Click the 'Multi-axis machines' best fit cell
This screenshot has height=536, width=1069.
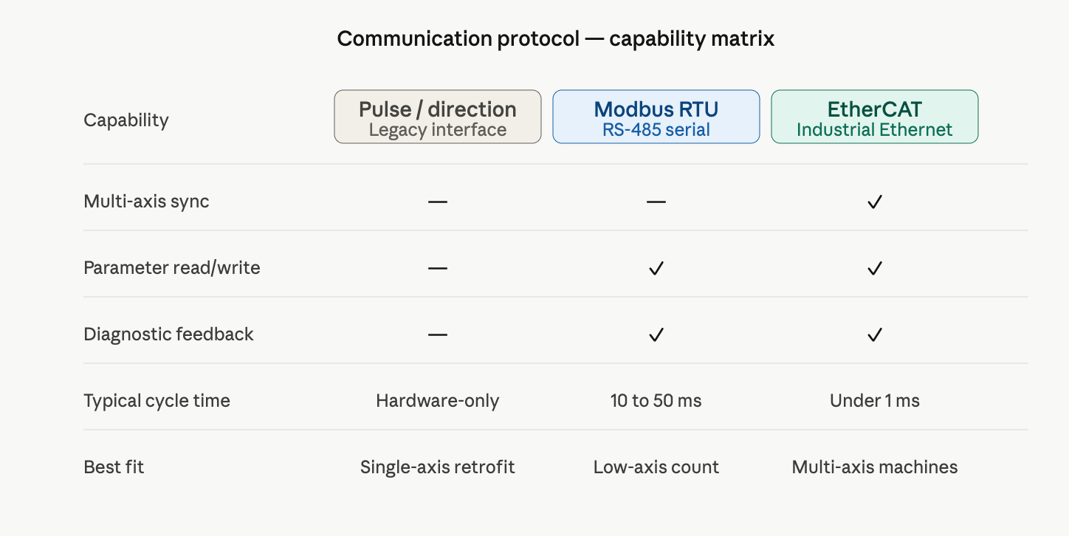[875, 467]
